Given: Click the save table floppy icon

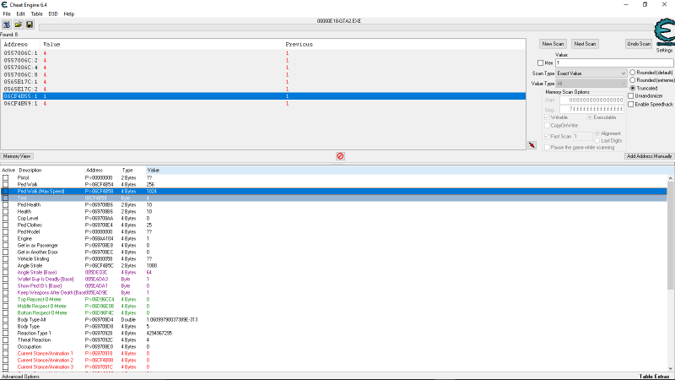Looking at the screenshot, I should [x=29, y=24].
